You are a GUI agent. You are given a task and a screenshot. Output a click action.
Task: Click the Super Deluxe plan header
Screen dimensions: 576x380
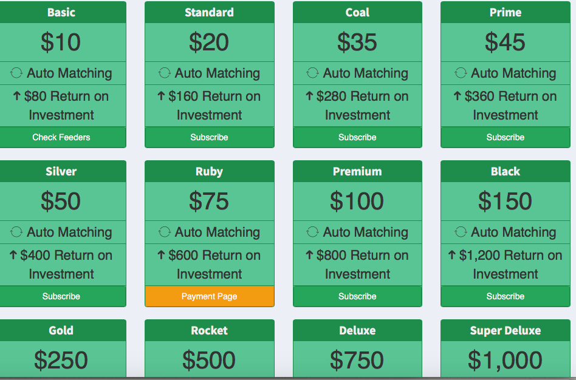tap(506, 330)
